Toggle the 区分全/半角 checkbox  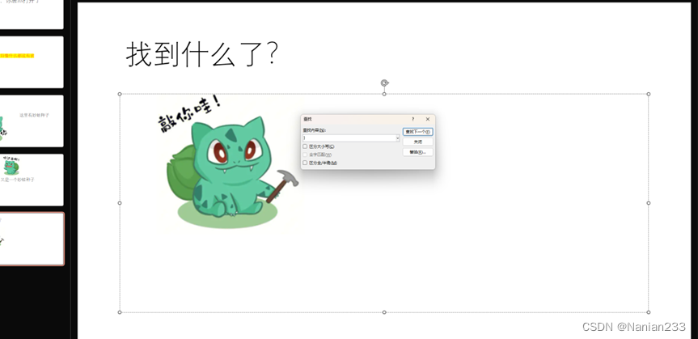click(x=305, y=163)
